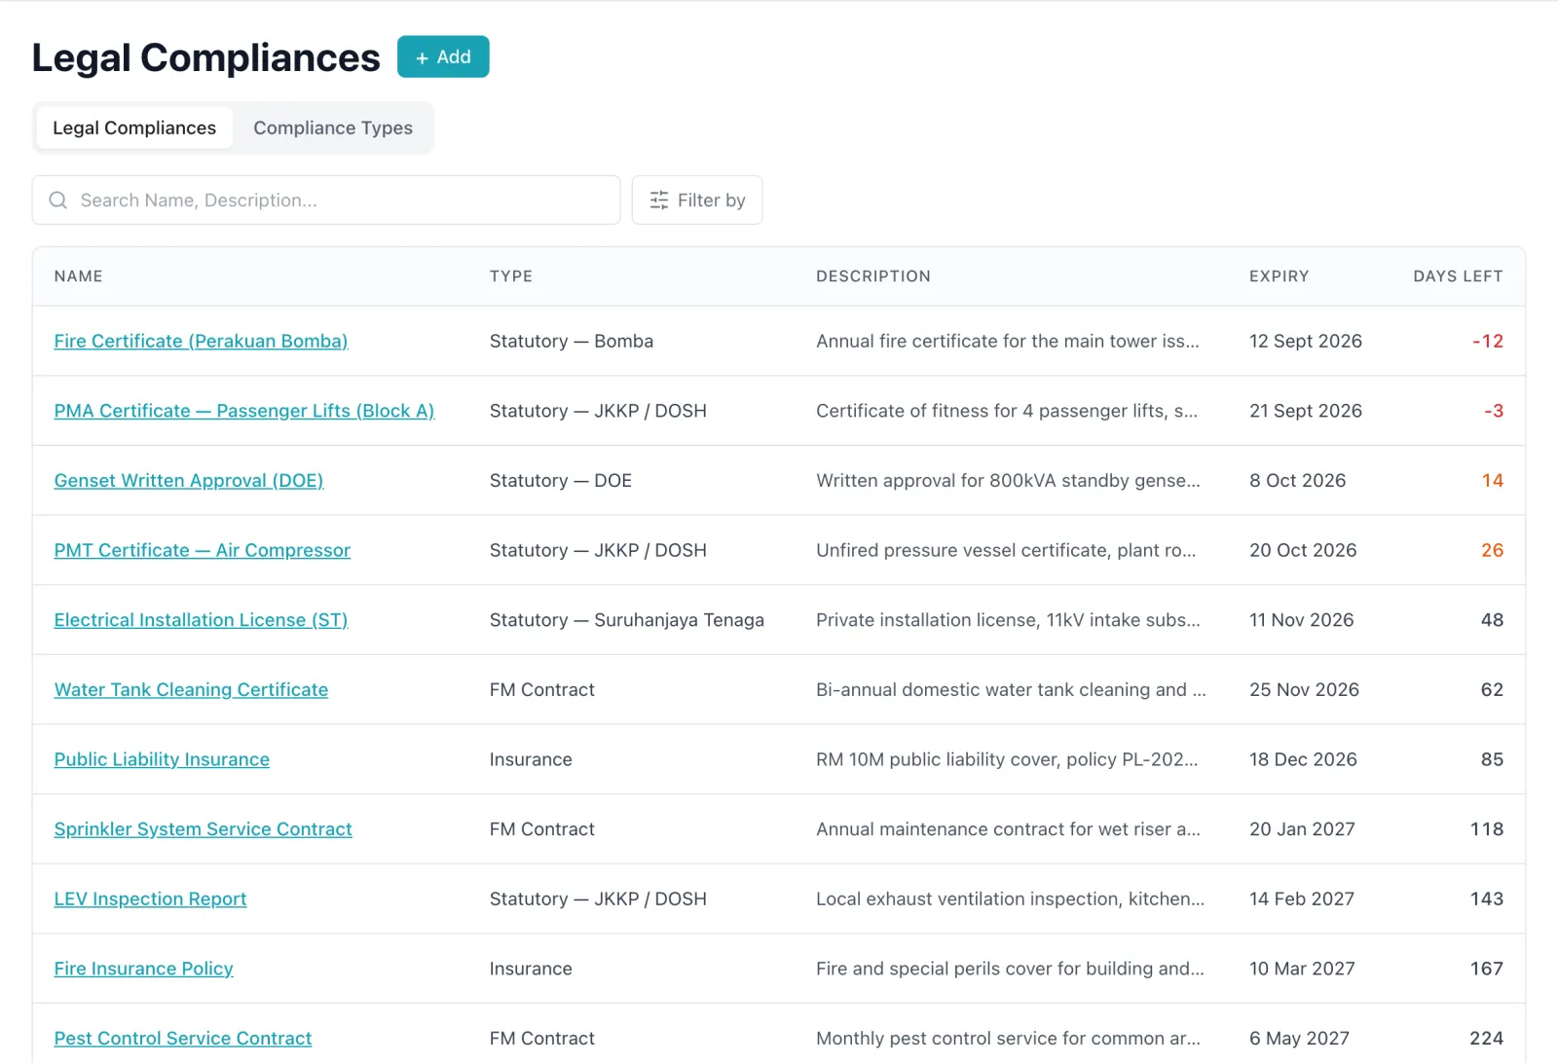
Task: Click the 6 May 2027 expiry date
Action: (x=1299, y=1039)
